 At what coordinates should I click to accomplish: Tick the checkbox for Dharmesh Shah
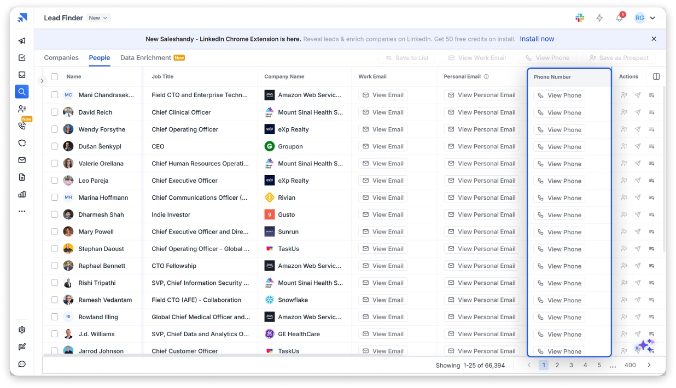(x=55, y=214)
